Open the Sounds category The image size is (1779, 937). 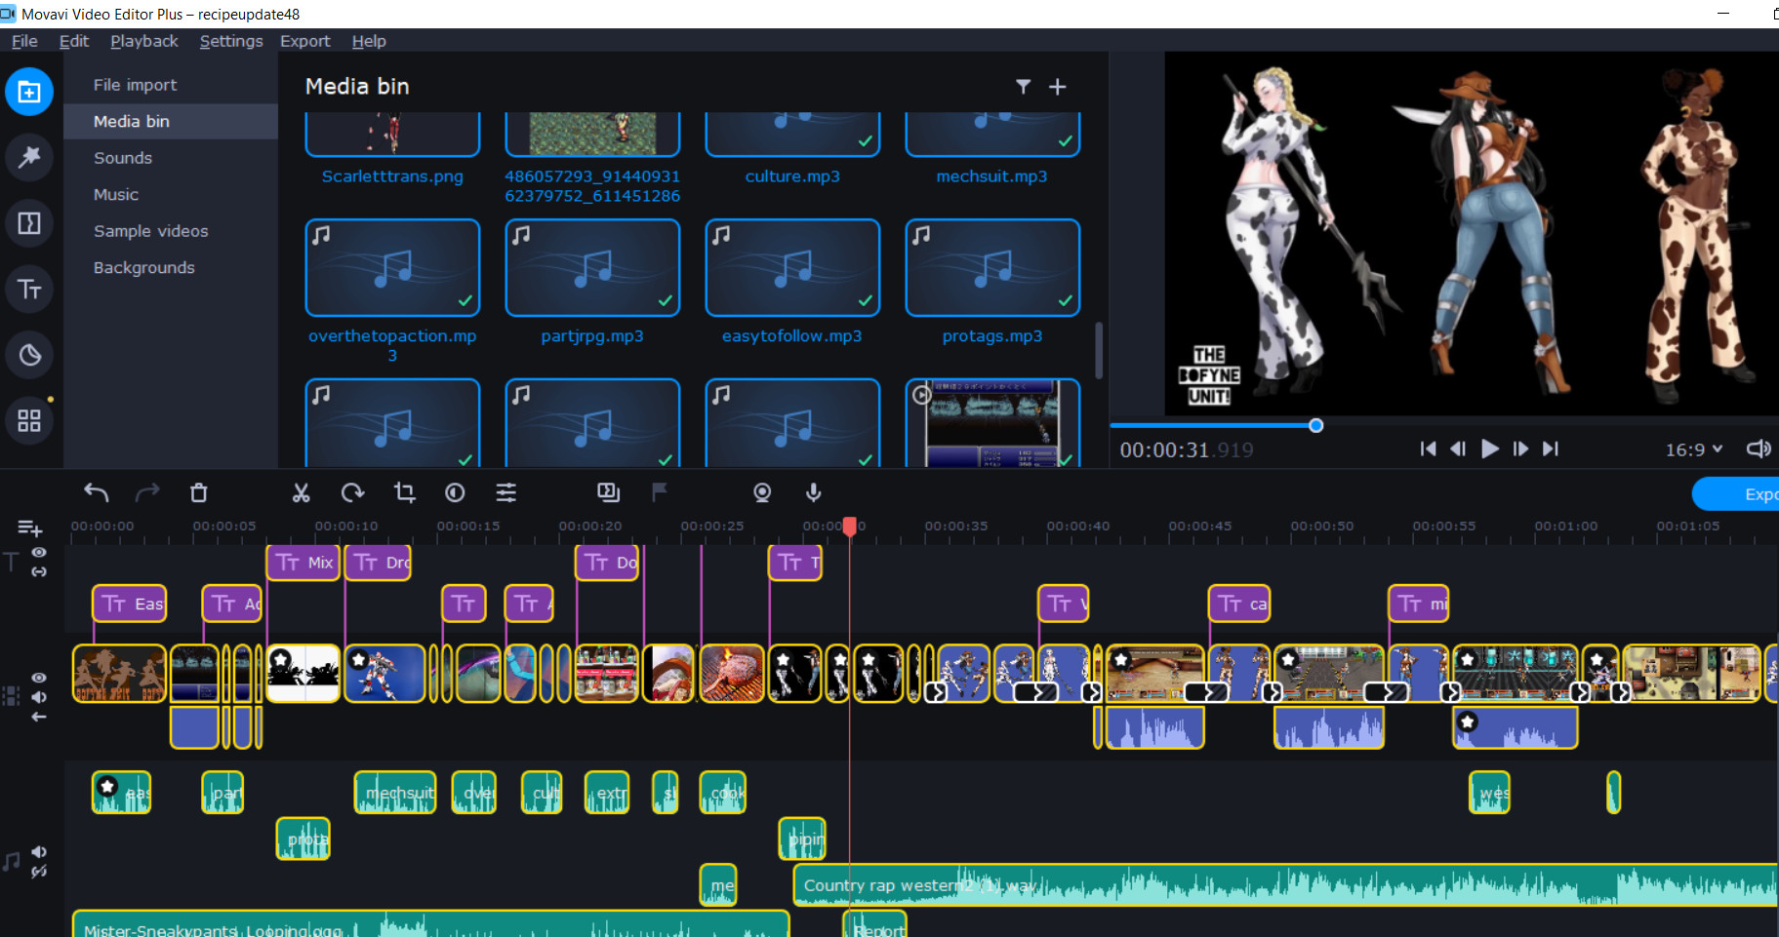[123, 158]
